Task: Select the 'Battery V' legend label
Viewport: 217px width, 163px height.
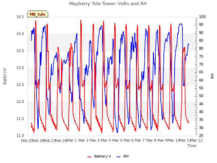Action: [x=102, y=156]
